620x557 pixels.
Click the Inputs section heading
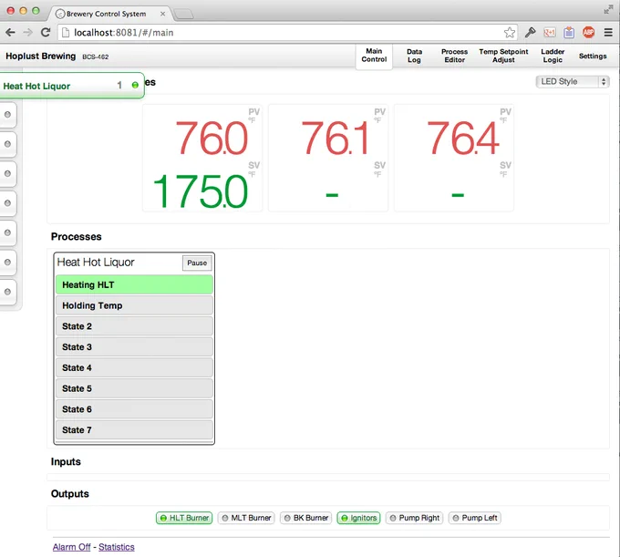click(x=66, y=461)
